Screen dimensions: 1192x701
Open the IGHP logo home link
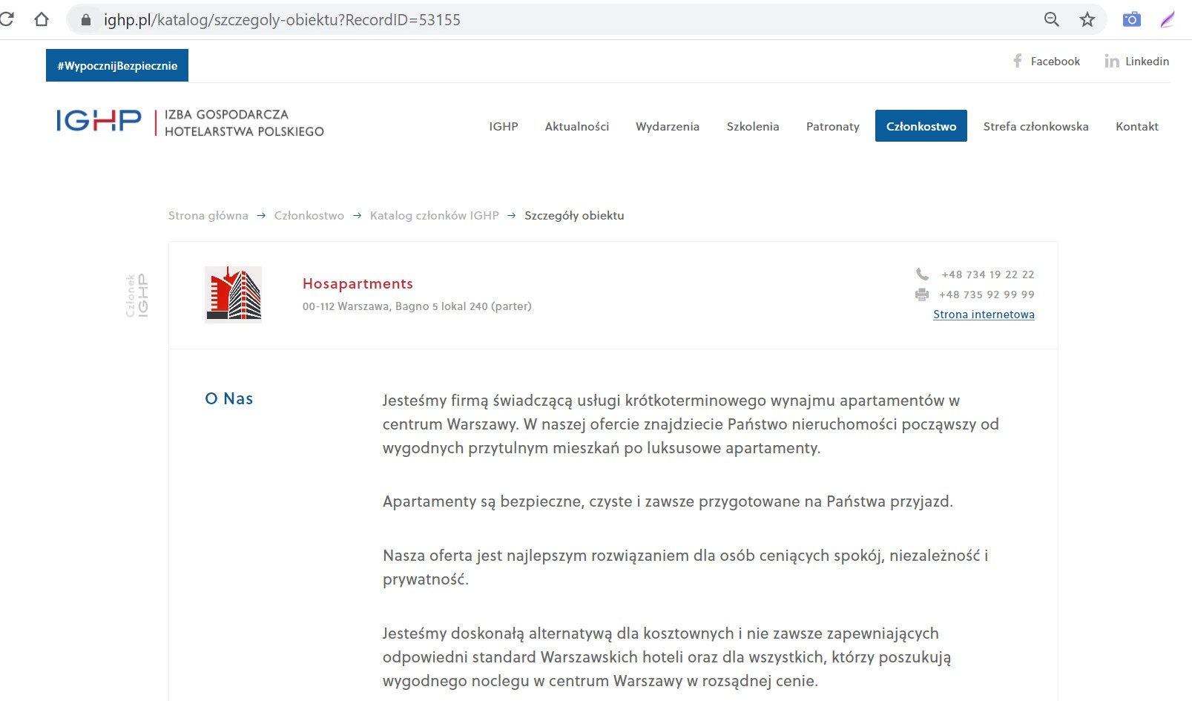(190, 122)
